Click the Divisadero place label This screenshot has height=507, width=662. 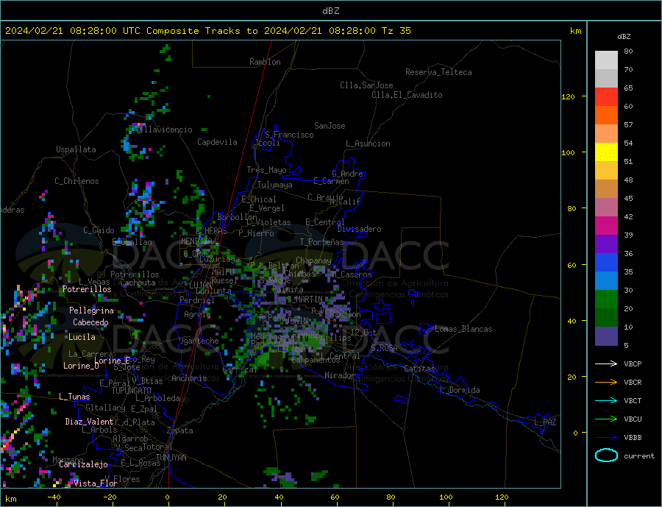tap(359, 229)
